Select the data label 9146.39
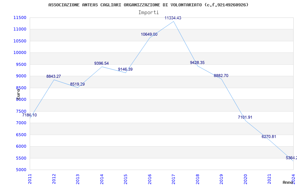Image resolution: width=297 pixels, height=186 pixels. [125, 69]
